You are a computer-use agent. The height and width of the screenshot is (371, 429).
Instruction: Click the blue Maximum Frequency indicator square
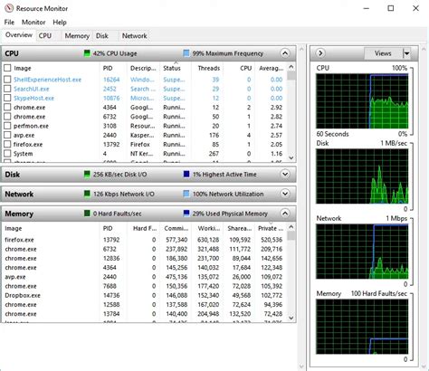(x=186, y=53)
